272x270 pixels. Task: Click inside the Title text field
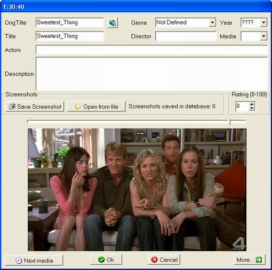coord(69,36)
